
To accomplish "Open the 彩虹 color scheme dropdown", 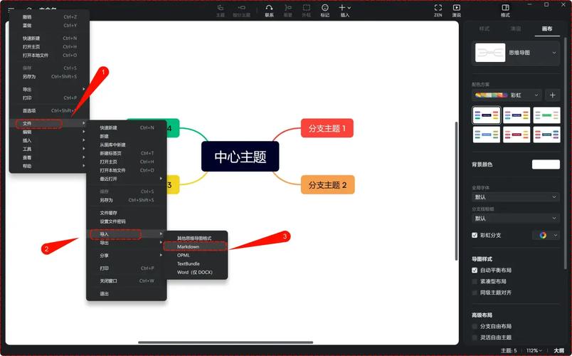I will pyautogui.click(x=507, y=95).
